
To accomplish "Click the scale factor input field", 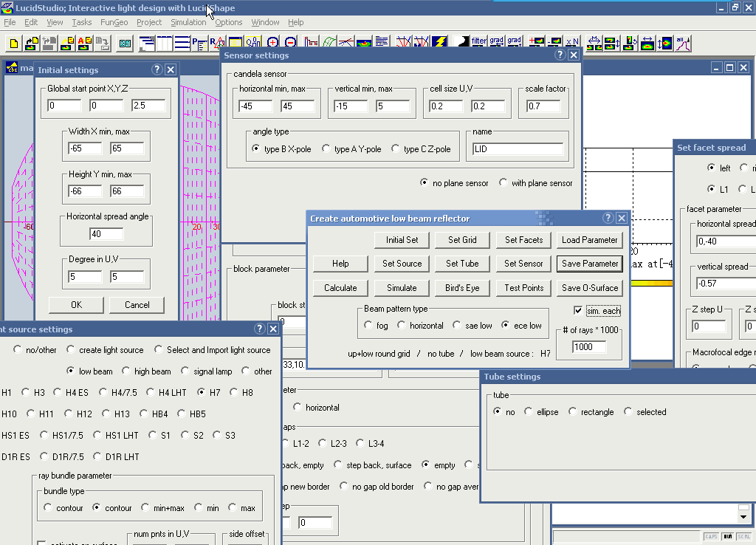I will click(543, 106).
